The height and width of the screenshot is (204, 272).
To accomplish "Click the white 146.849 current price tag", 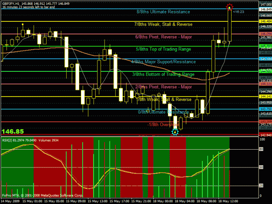I will [x=265, y=10].
